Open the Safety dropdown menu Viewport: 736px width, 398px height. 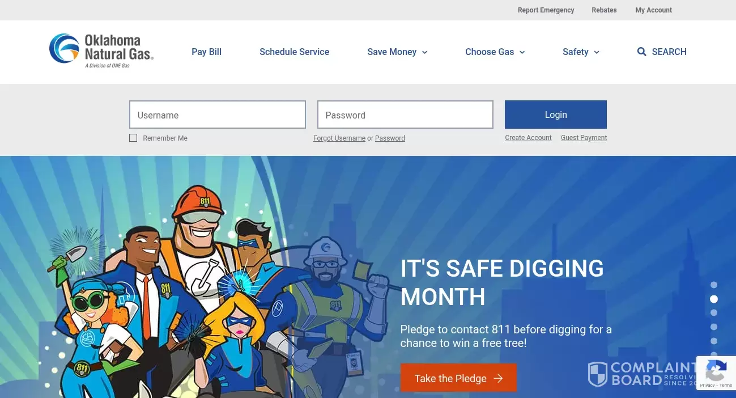(581, 52)
